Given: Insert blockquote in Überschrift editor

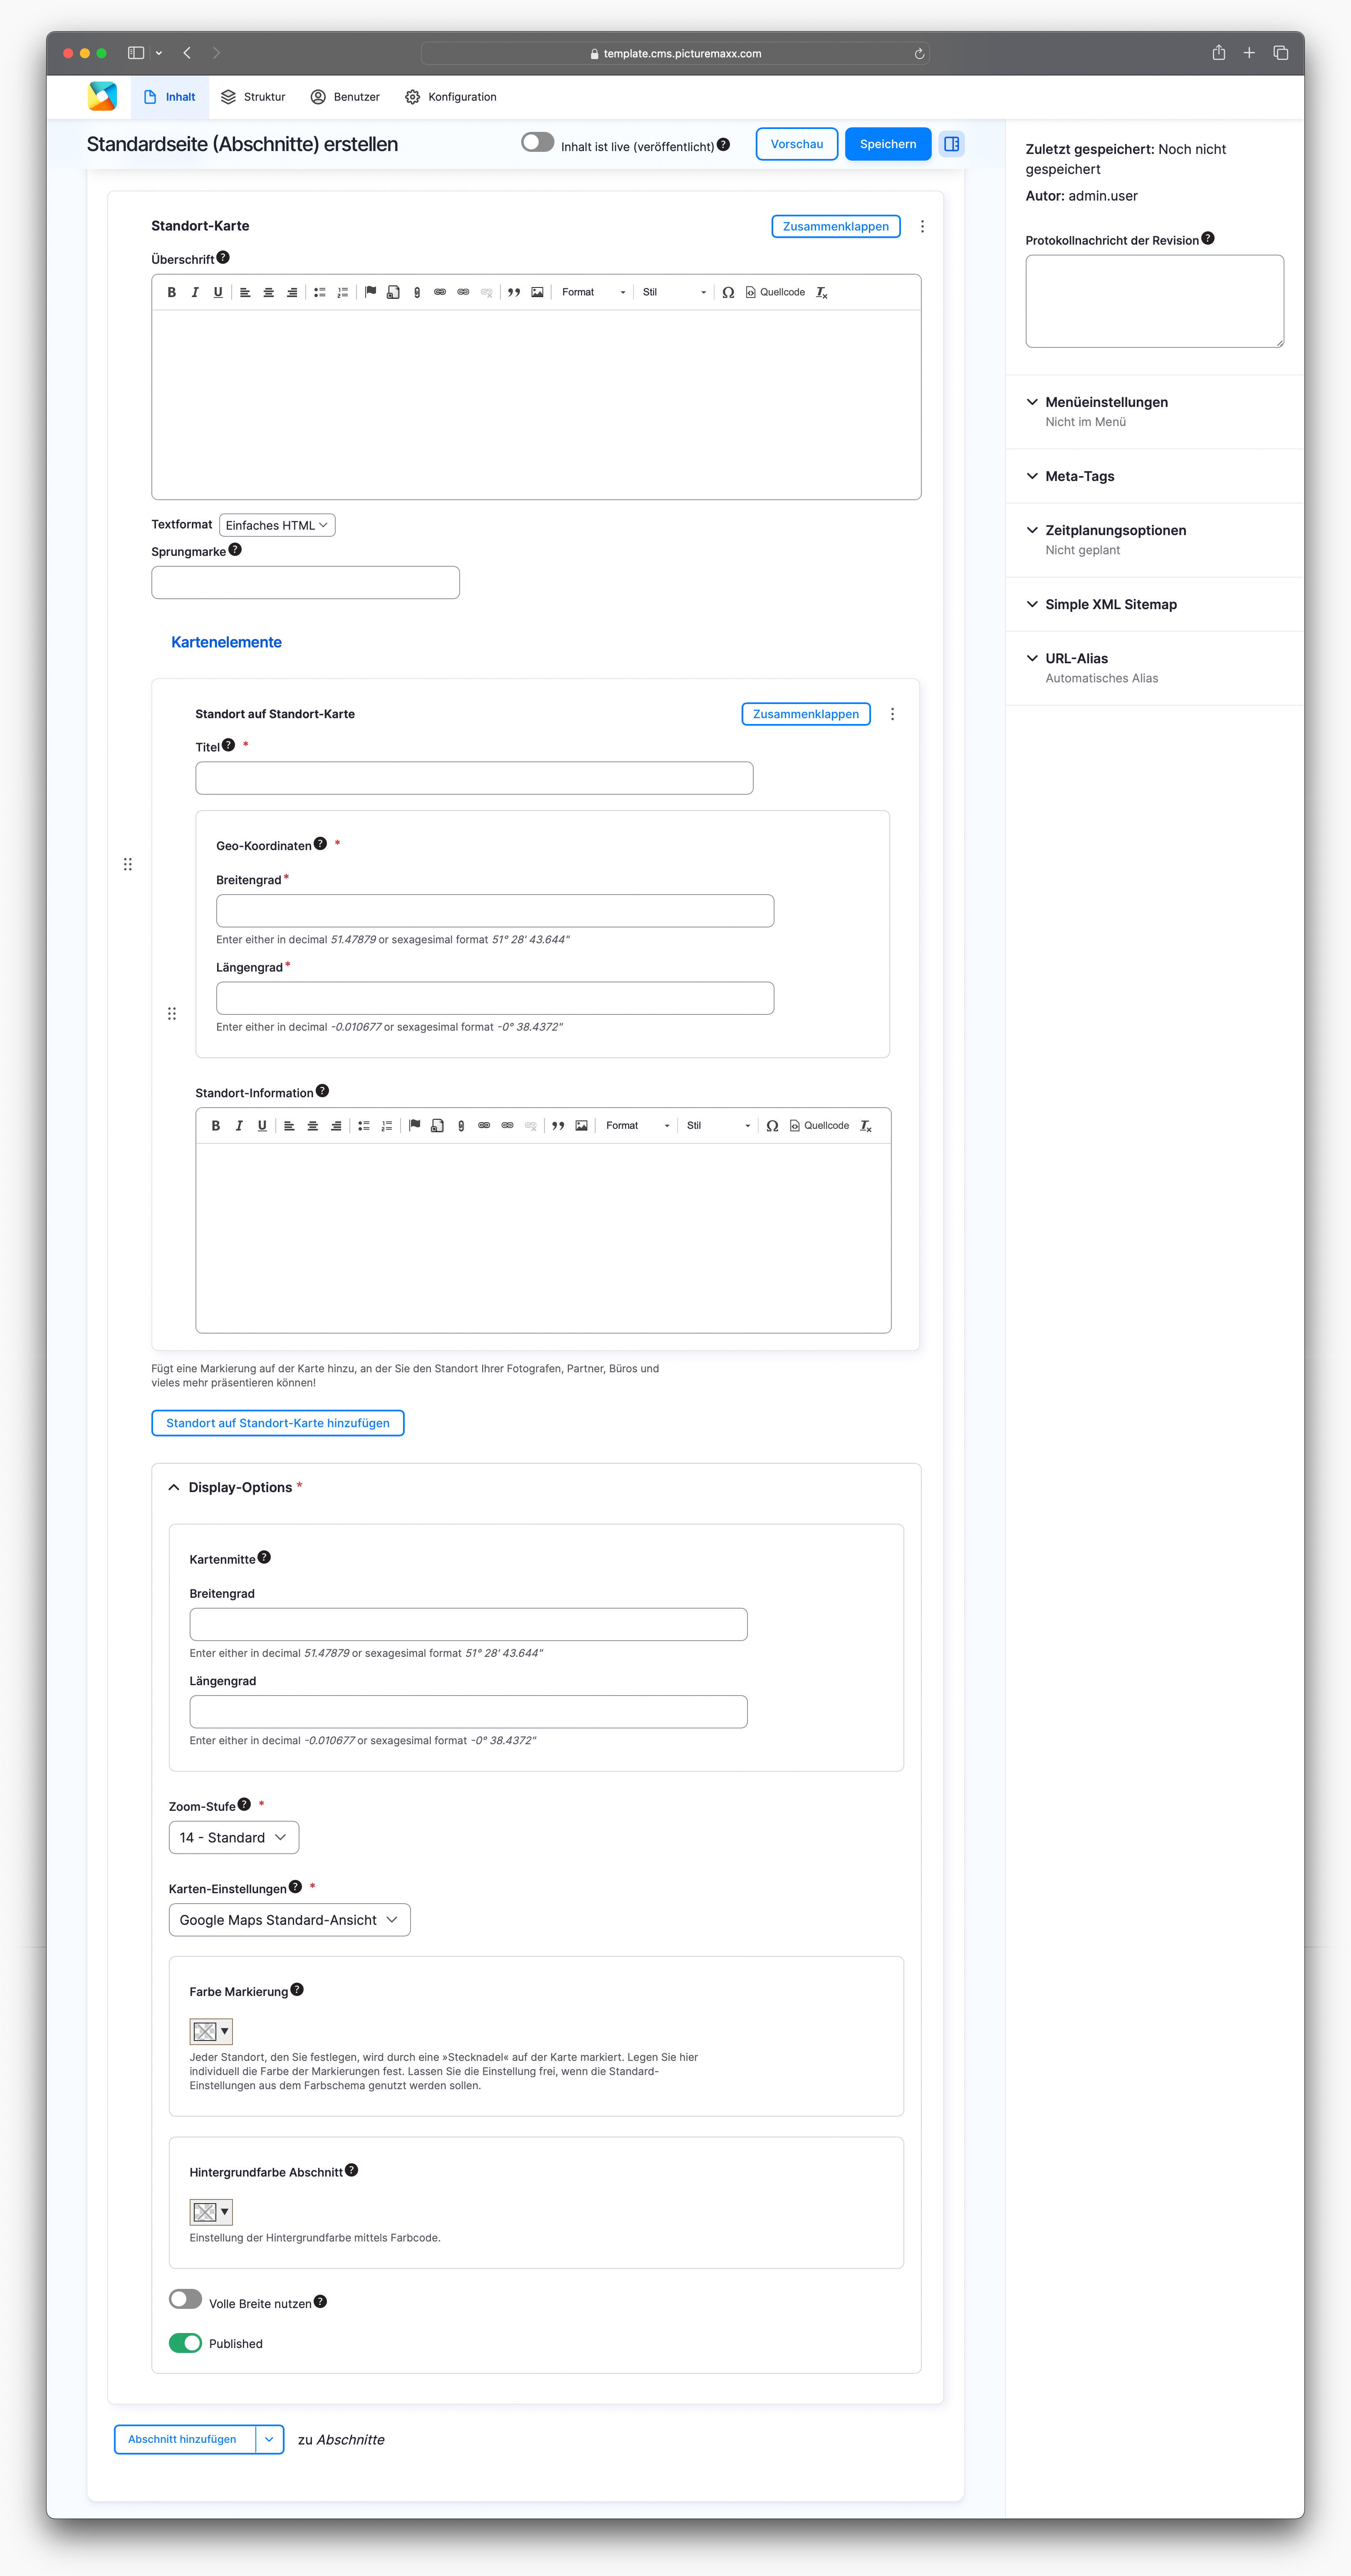Looking at the screenshot, I should pyautogui.click(x=514, y=292).
